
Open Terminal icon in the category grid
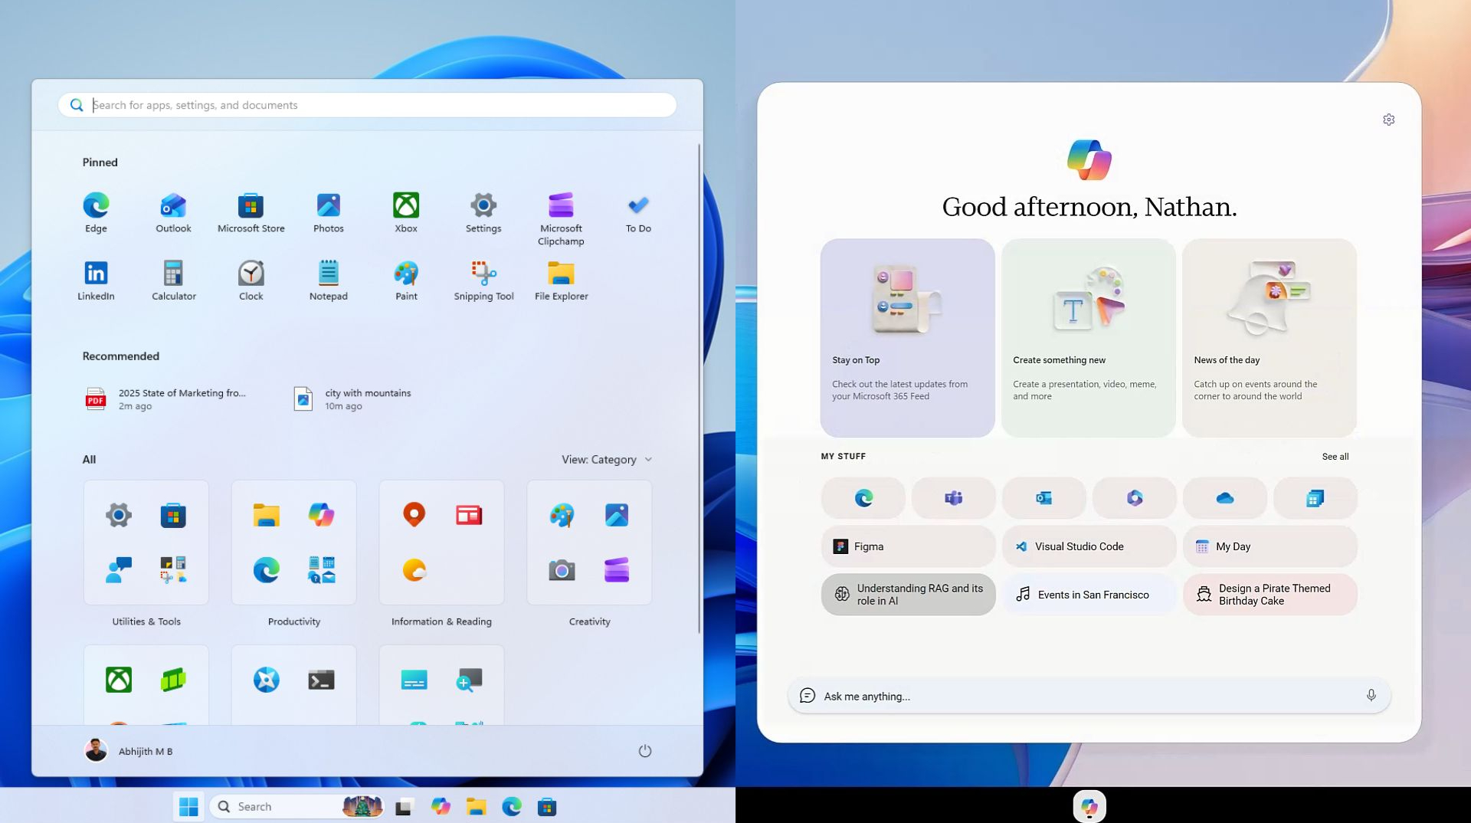(321, 680)
